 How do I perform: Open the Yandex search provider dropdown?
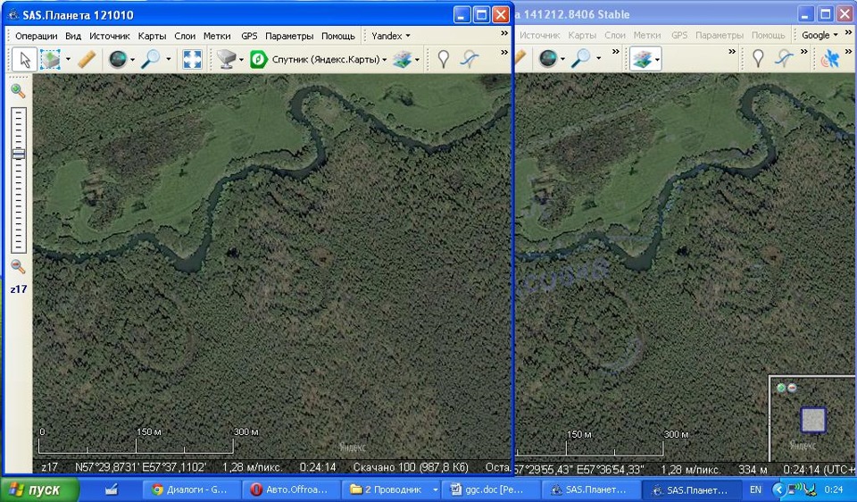[391, 36]
